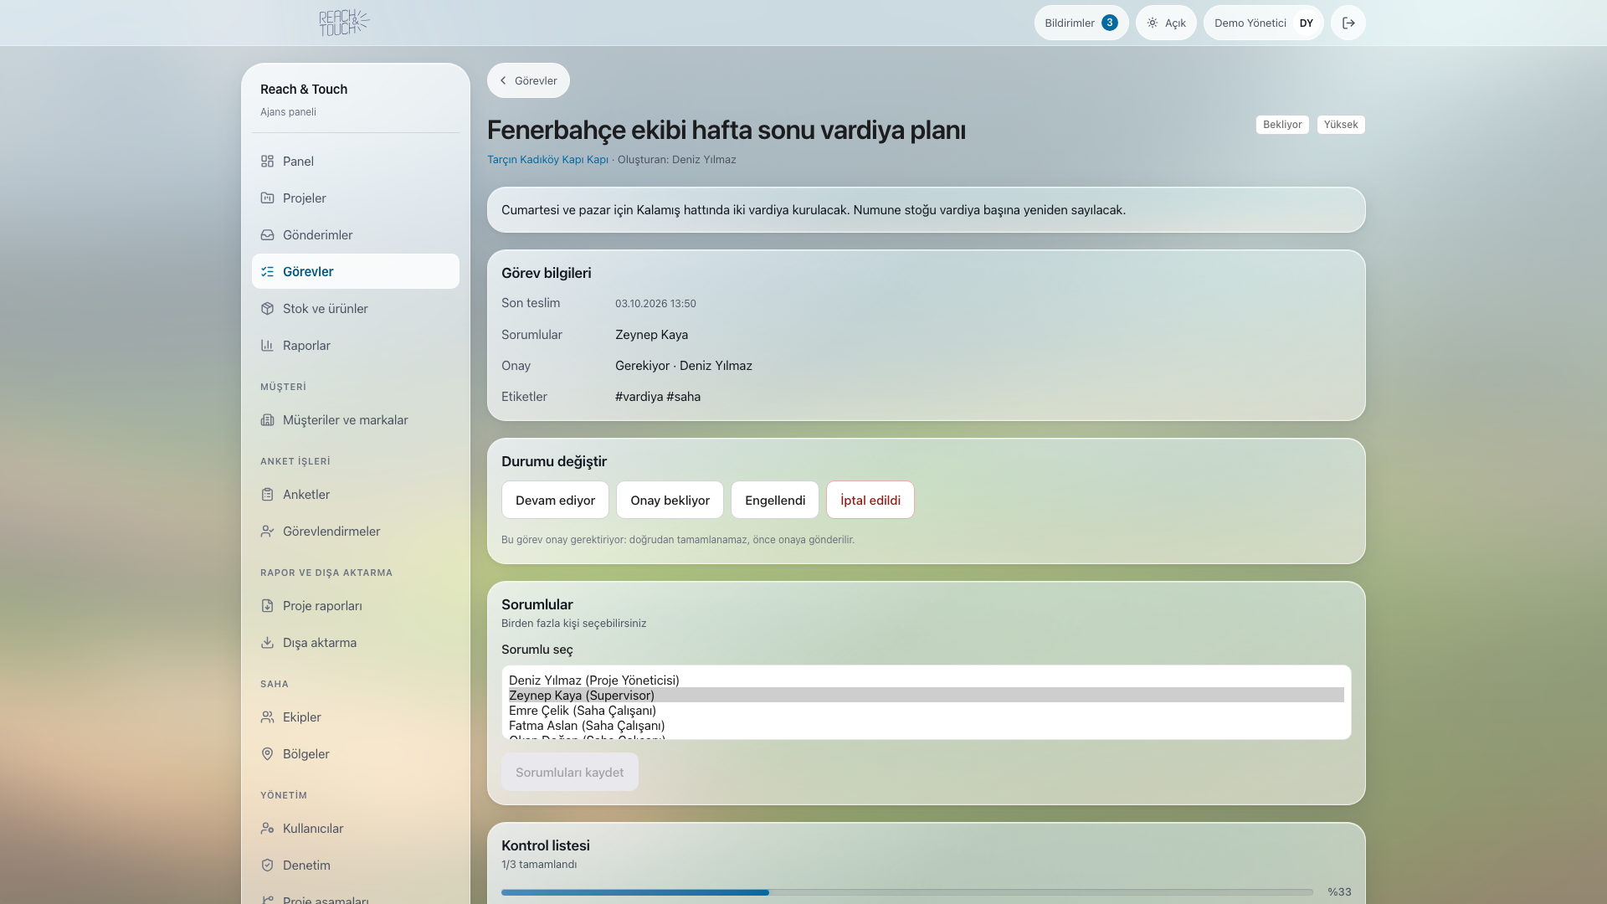Click the Raporlar chart icon
The image size is (1607, 904).
click(267, 345)
